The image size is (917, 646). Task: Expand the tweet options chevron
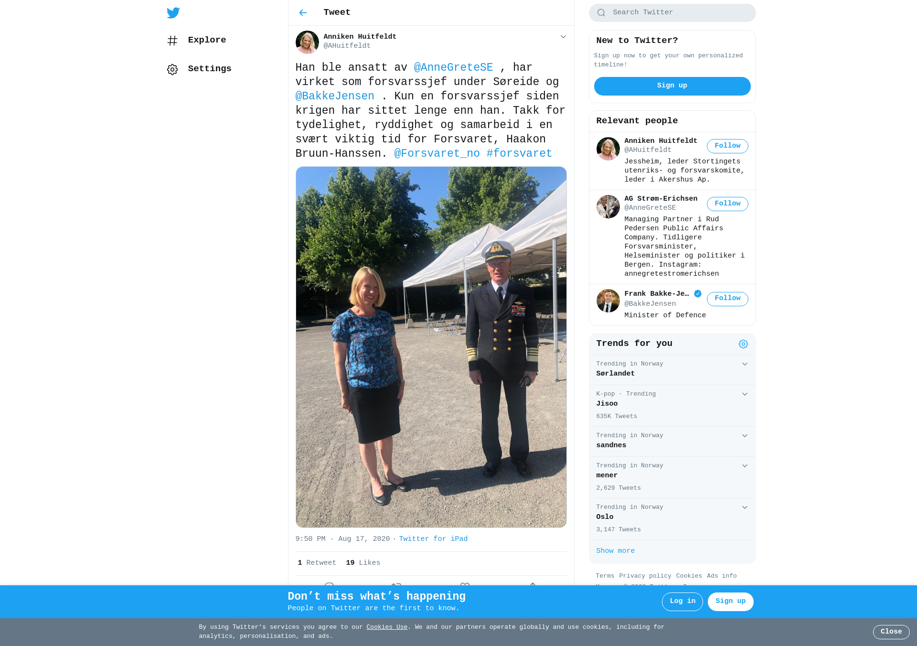pyautogui.click(x=563, y=37)
